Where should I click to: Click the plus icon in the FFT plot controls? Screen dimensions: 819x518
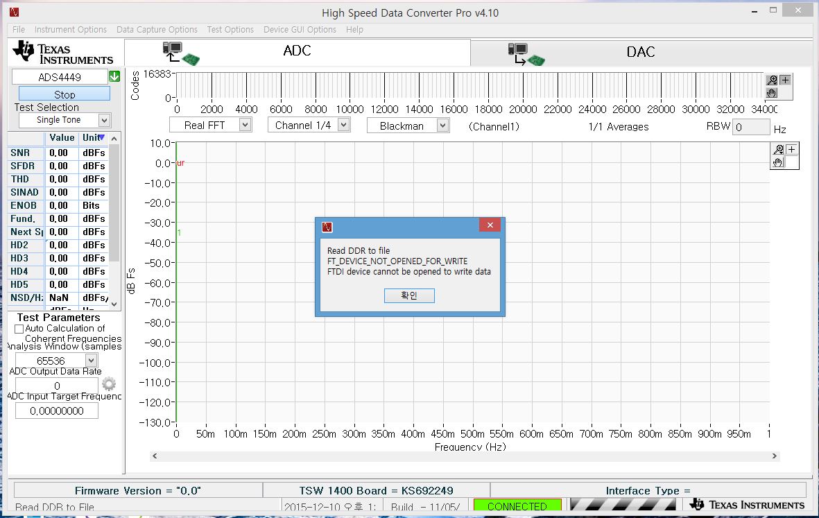click(793, 148)
